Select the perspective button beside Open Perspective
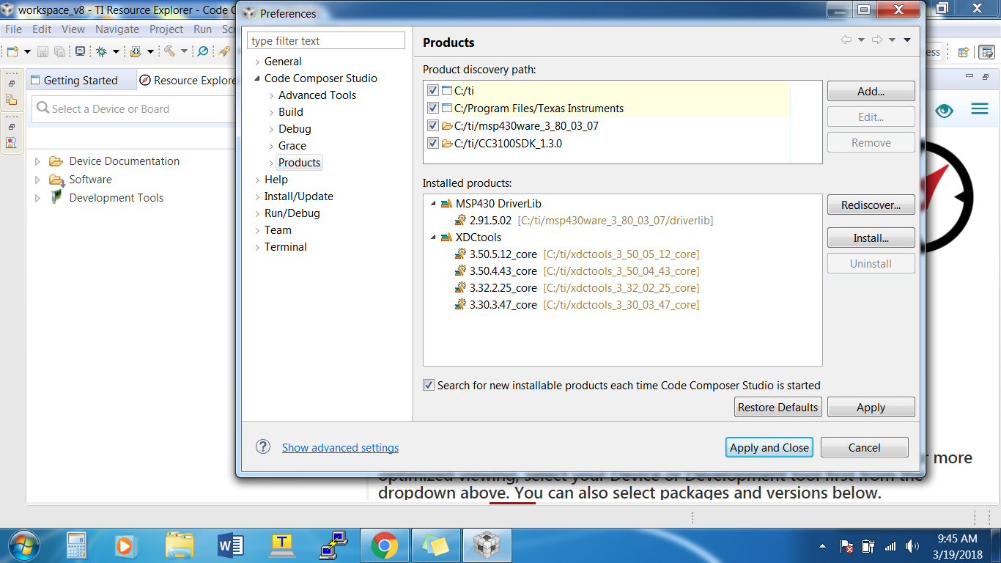This screenshot has height=563, width=1001. pos(987,52)
